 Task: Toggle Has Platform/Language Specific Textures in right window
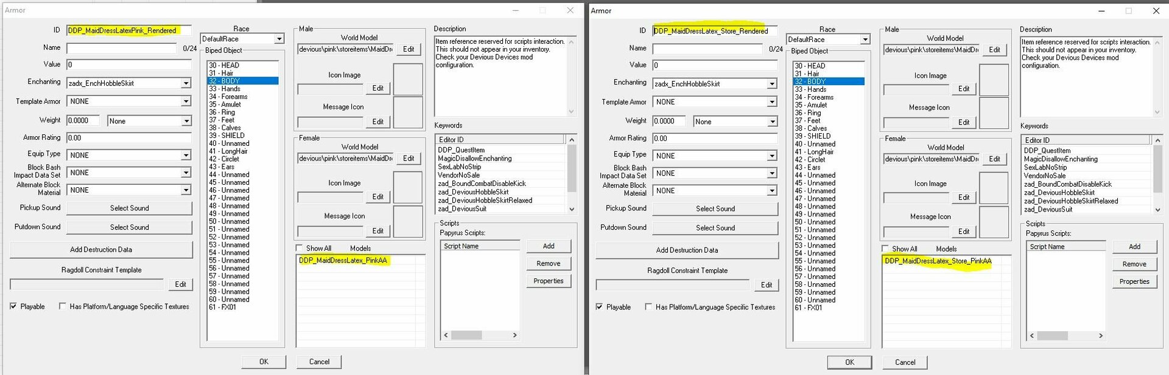click(x=648, y=307)
